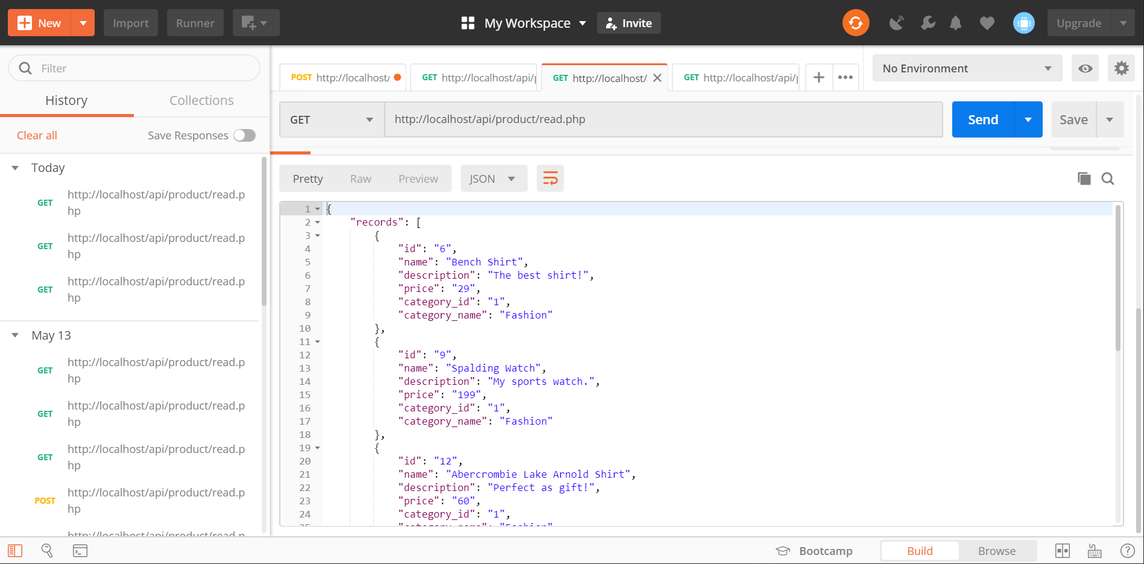Open the Send button dropdown arrow
This screenshot has height=564, width=1144.
(1029, 119)
